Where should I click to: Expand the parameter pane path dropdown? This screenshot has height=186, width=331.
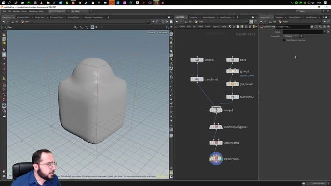pyautogui.click(x=320, y=22)
